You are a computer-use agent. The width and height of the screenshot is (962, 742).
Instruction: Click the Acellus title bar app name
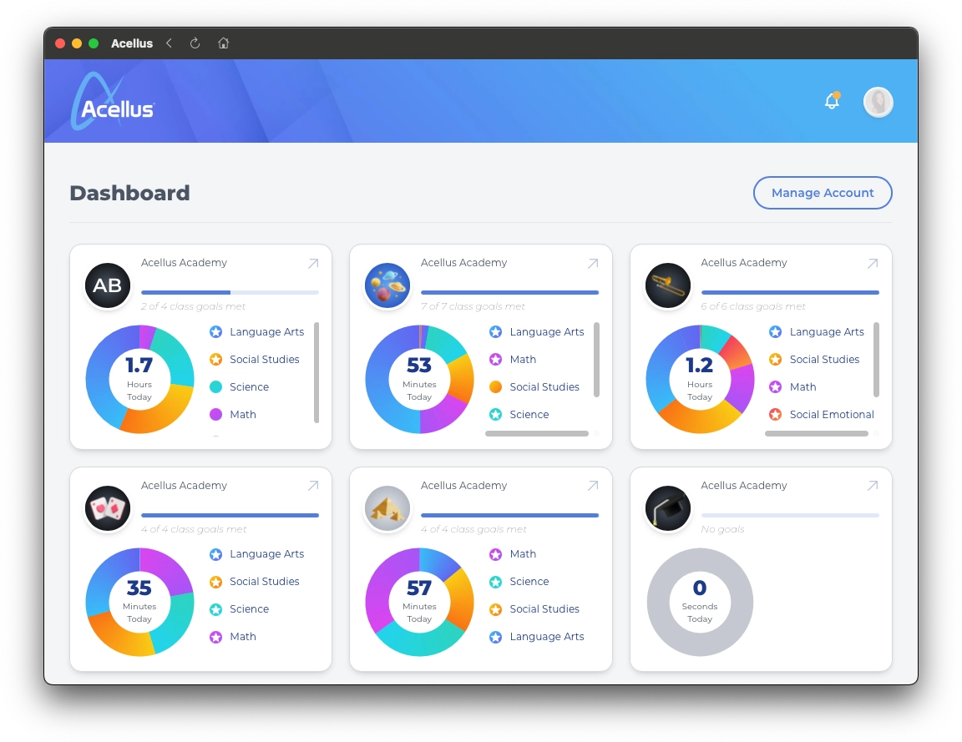(132, 43)
